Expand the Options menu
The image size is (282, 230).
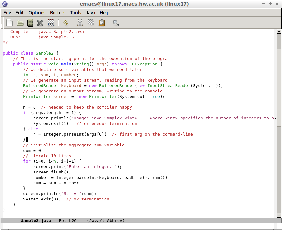coord(37,13)
